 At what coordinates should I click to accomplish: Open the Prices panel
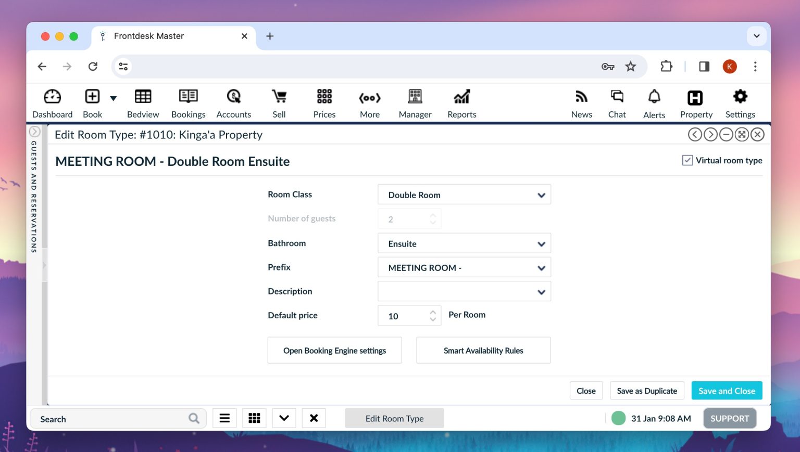(324, 103)
